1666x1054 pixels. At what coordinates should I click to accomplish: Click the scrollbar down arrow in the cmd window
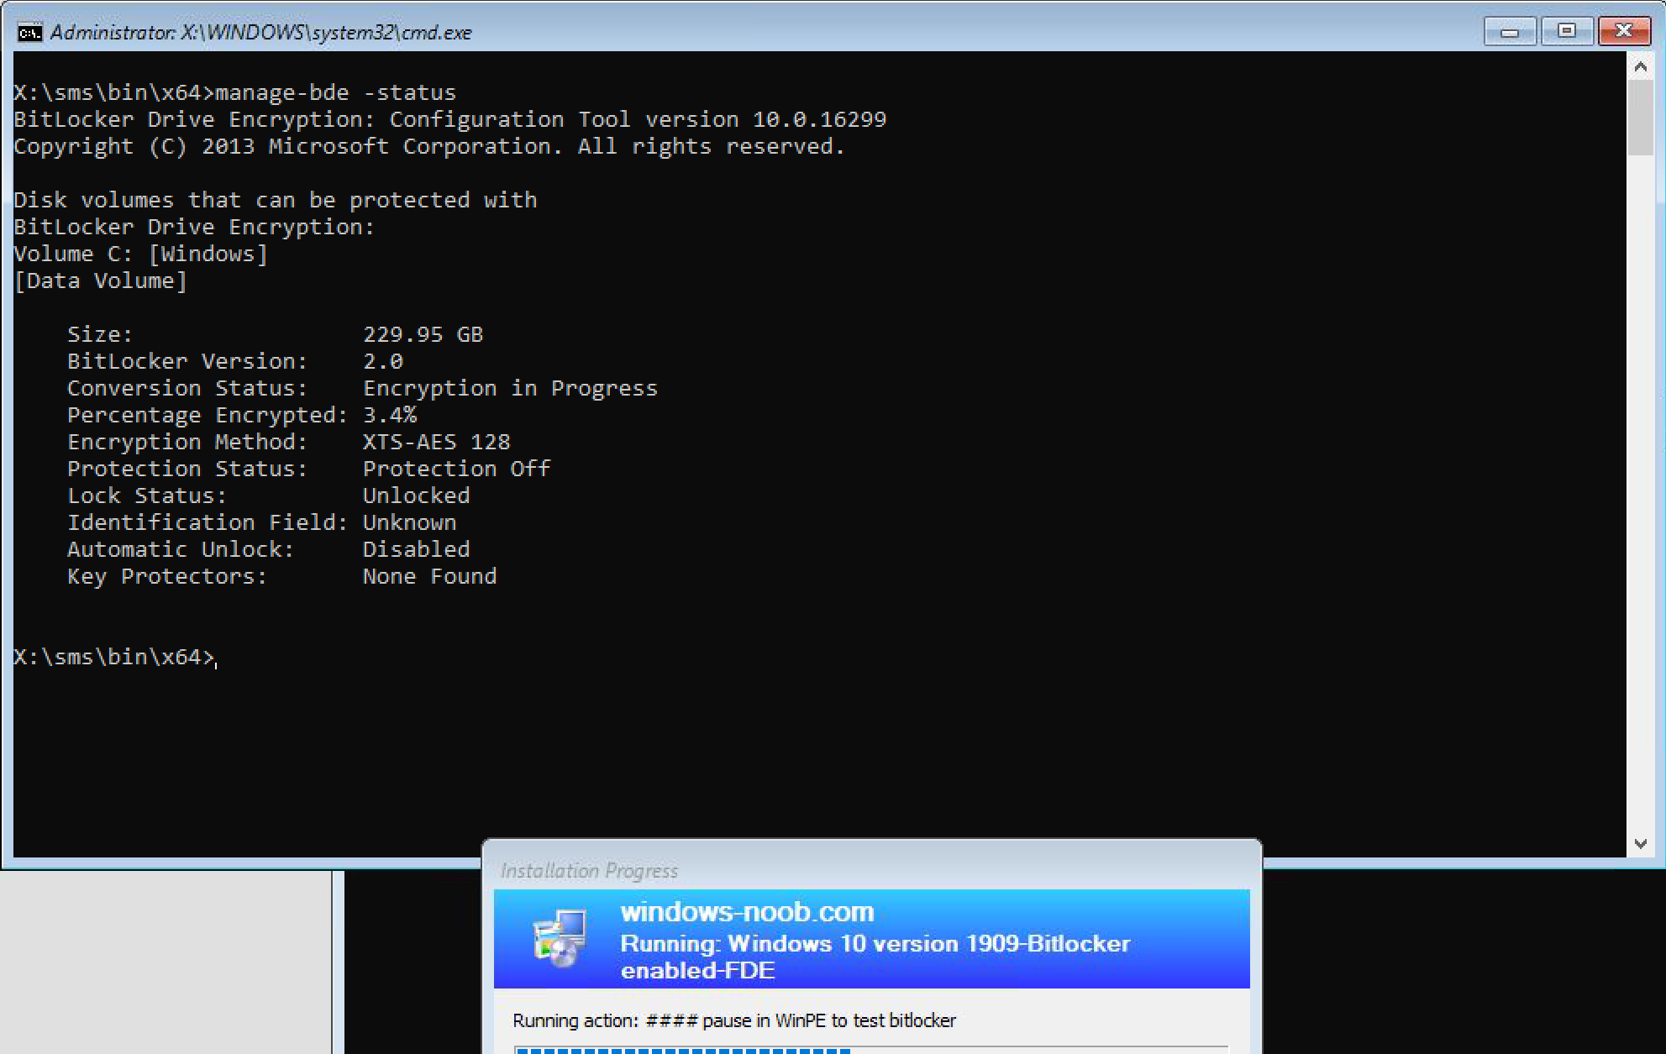pyautogui.click(x=1640, y=843)
